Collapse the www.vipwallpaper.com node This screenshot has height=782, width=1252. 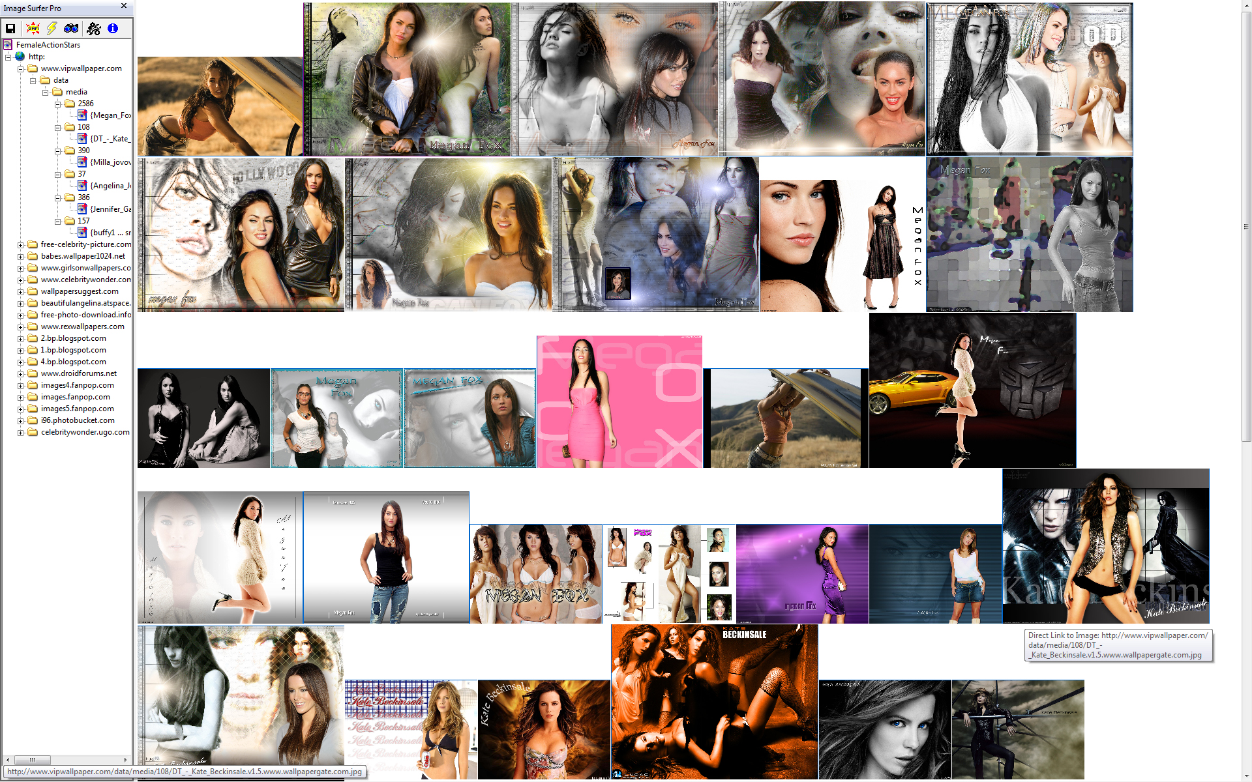tap(20, 68)
